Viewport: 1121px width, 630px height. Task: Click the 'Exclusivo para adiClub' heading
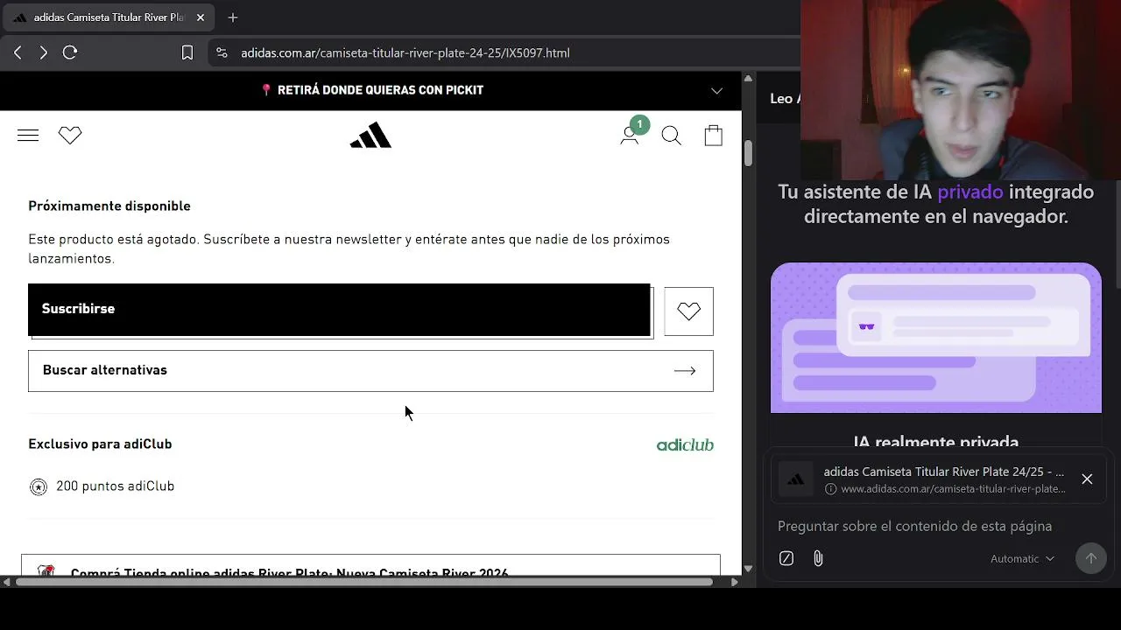tap(100, 444)
